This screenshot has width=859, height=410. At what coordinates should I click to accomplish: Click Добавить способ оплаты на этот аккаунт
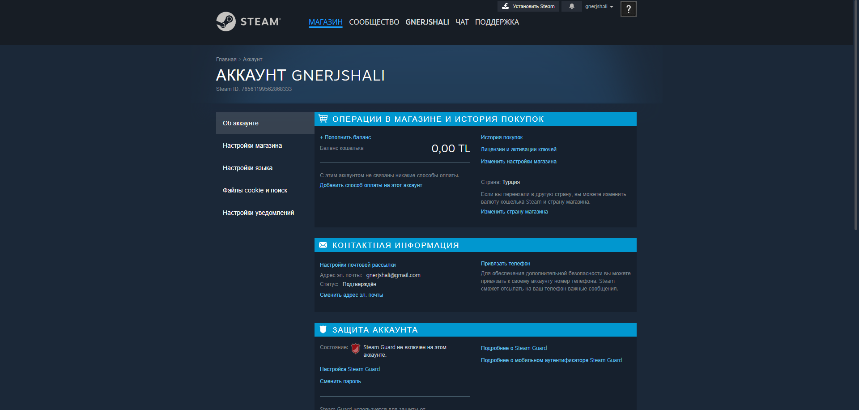coord(371,185)
